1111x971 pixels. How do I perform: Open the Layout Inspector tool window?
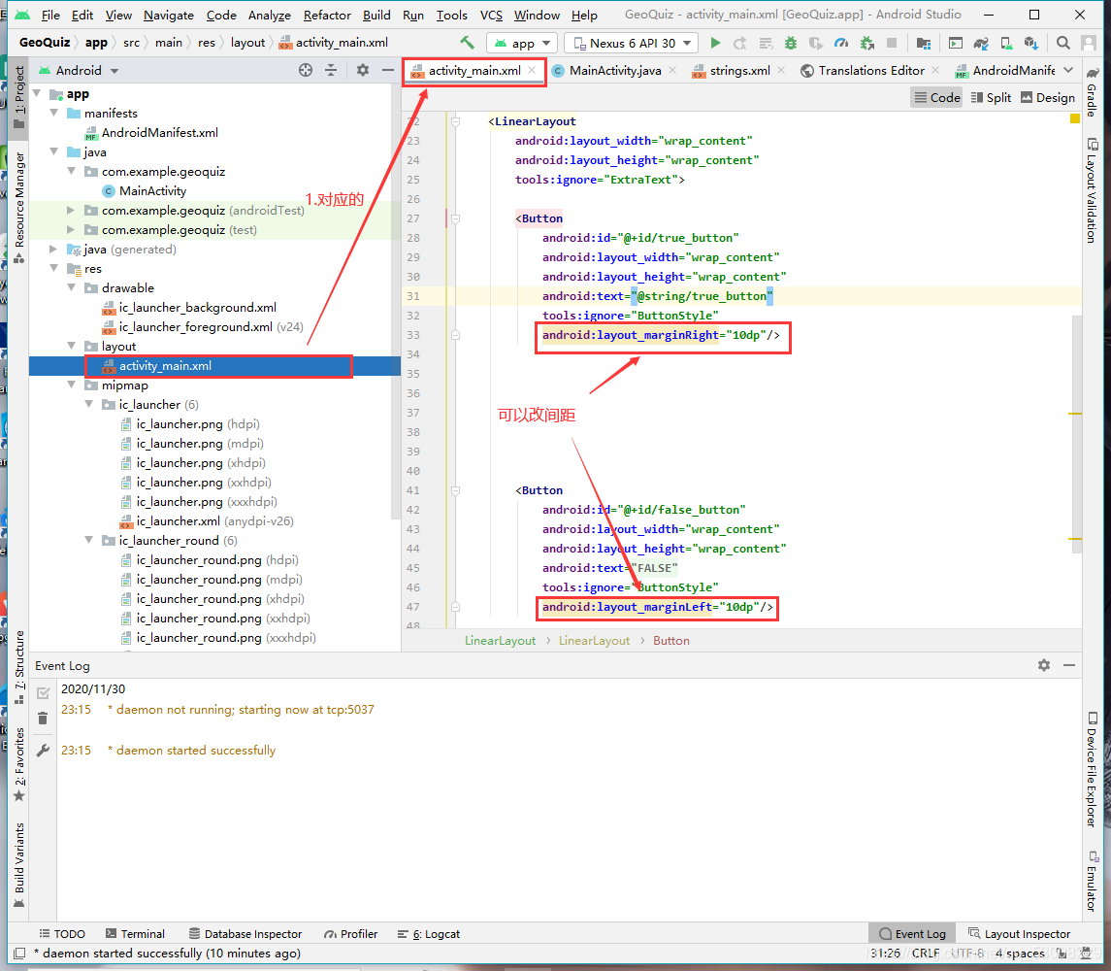(1020, 933)
